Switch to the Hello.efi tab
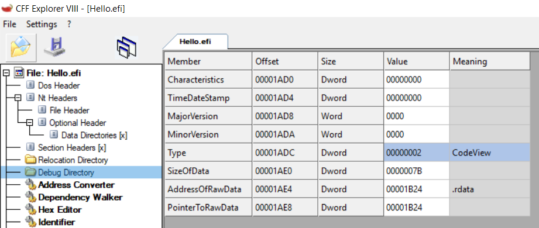 point(195,42)
